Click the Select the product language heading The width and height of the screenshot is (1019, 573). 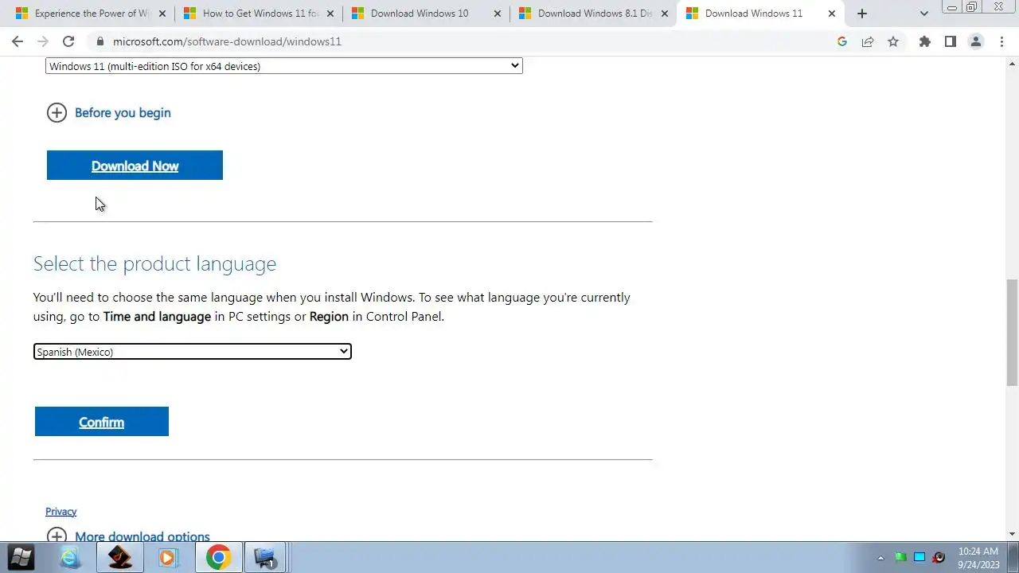click(154, 263)
